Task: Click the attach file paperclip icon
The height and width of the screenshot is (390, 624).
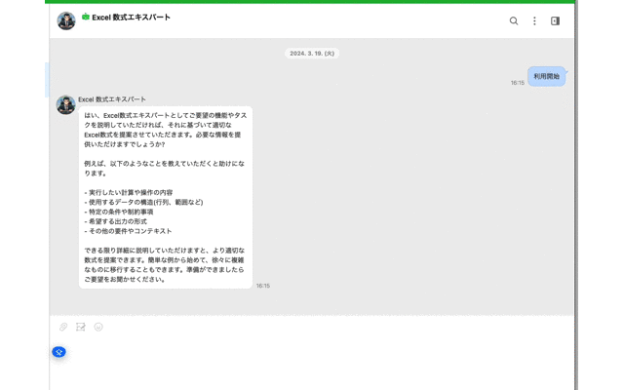Action: (x=63, y=327)
